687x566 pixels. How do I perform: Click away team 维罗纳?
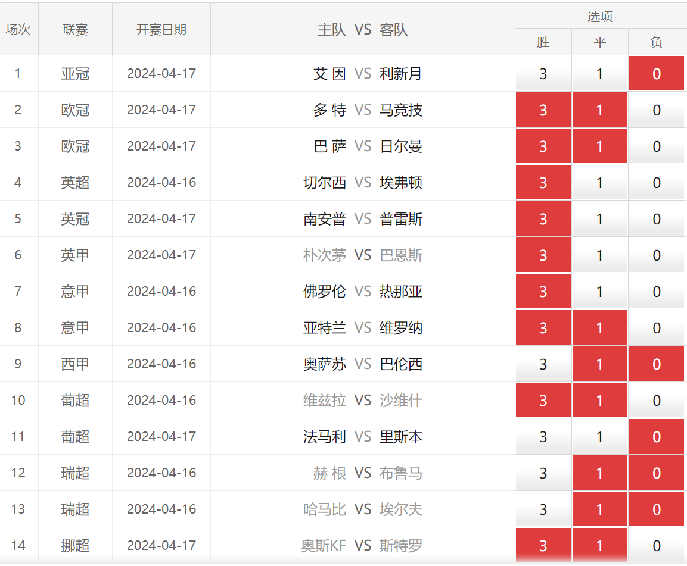click(401, 328)
